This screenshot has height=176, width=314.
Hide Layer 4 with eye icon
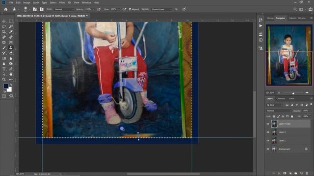(x=268, y=132)
